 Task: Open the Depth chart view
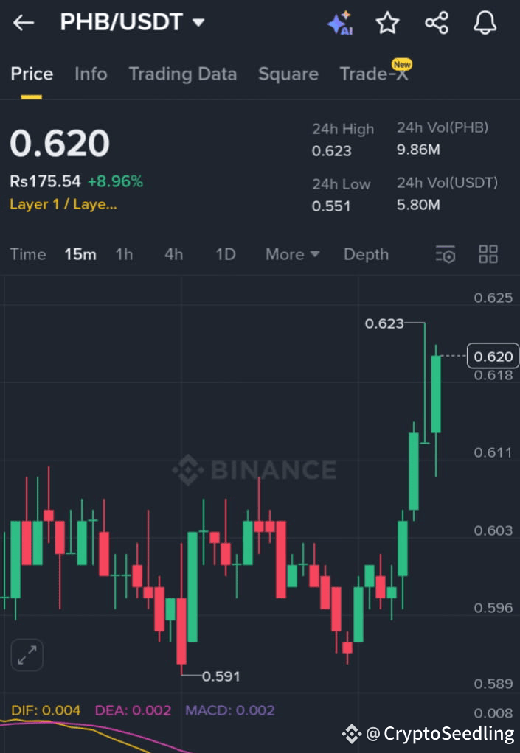pyautogui.click(x=366, y=254)
